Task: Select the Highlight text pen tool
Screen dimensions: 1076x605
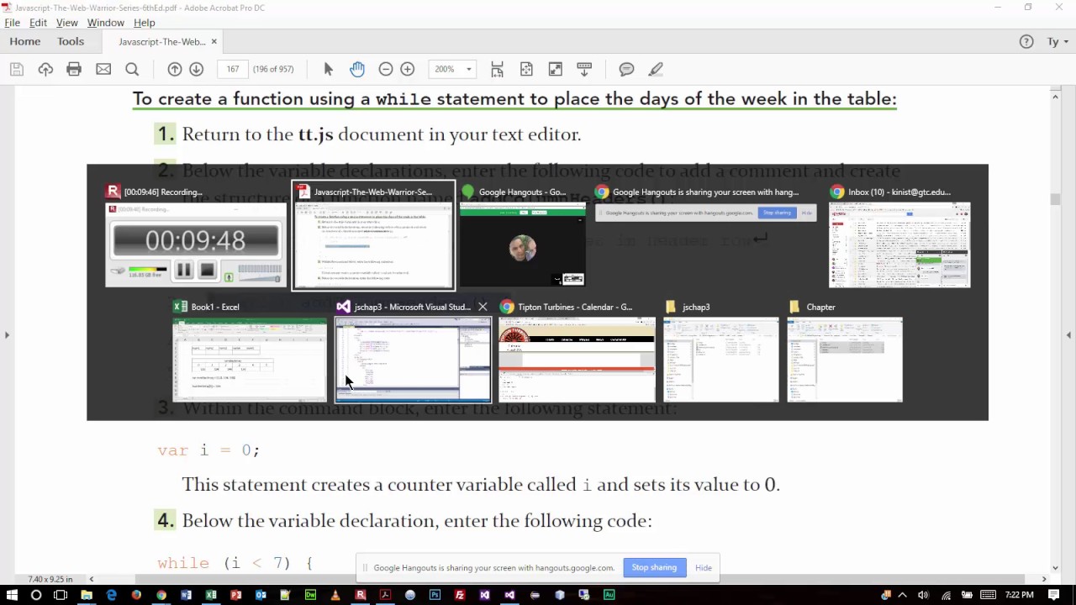Action: (656, 69)
